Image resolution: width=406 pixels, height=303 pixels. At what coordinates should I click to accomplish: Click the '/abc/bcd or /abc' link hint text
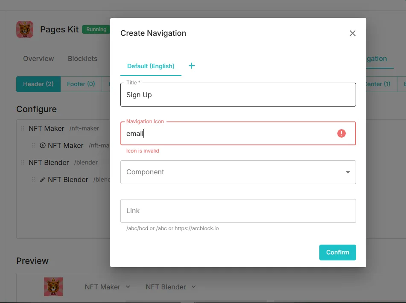click(x=172, y=228)
